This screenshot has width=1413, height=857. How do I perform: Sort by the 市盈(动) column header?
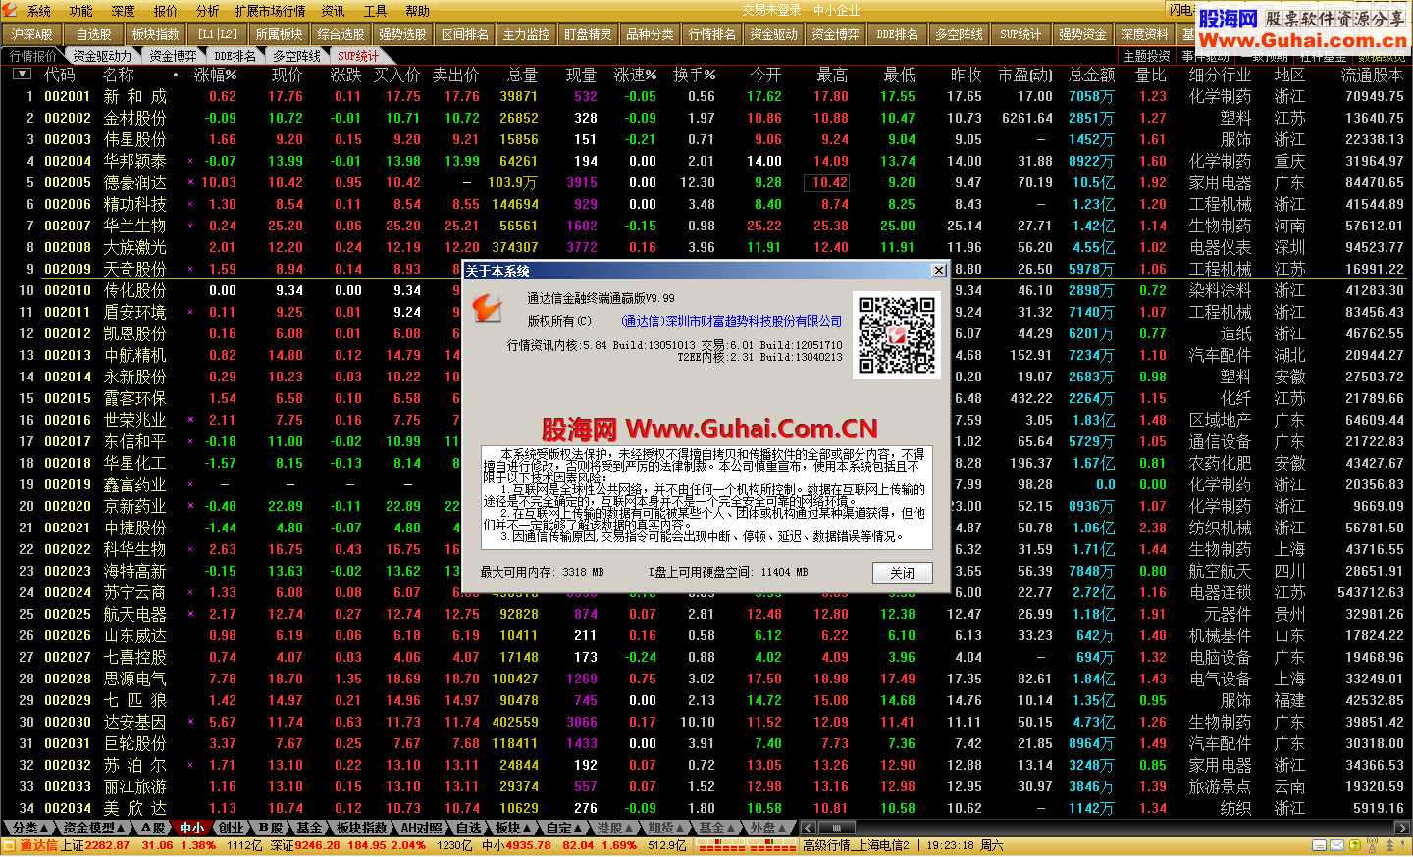pyautogui.click(x=1025, y=75)
